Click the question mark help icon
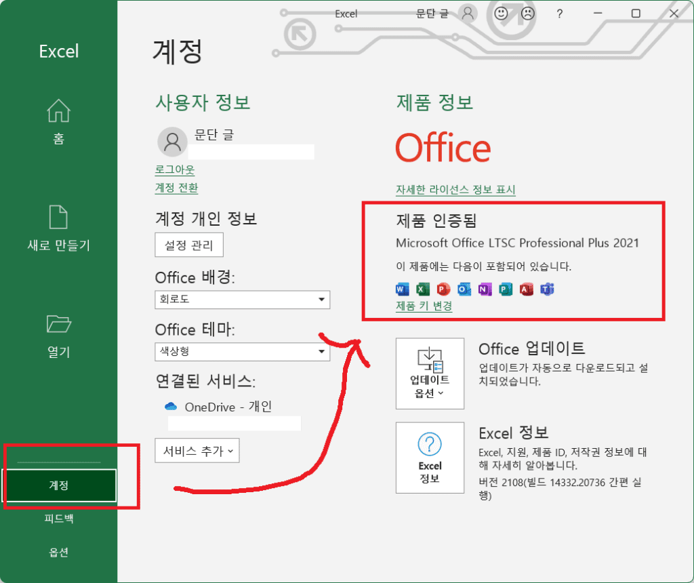This screenshot has height=583, width=694. click(x=559, y=14)
